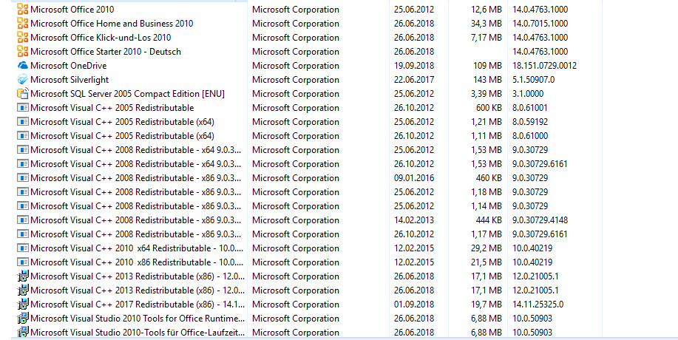The image size is (678, 340).
Task: Click the '12,6 MB' size cell
Action: (x=487, y=9)
